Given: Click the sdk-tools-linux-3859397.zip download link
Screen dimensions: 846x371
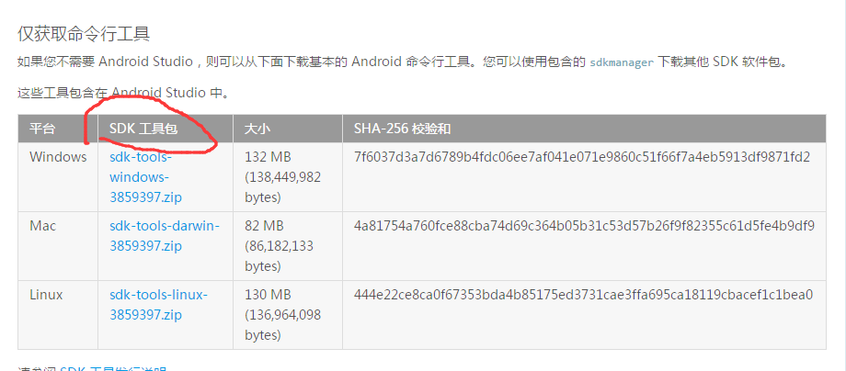Looking at the screenshot, I should pyautogui.click(x=158, y=305).
